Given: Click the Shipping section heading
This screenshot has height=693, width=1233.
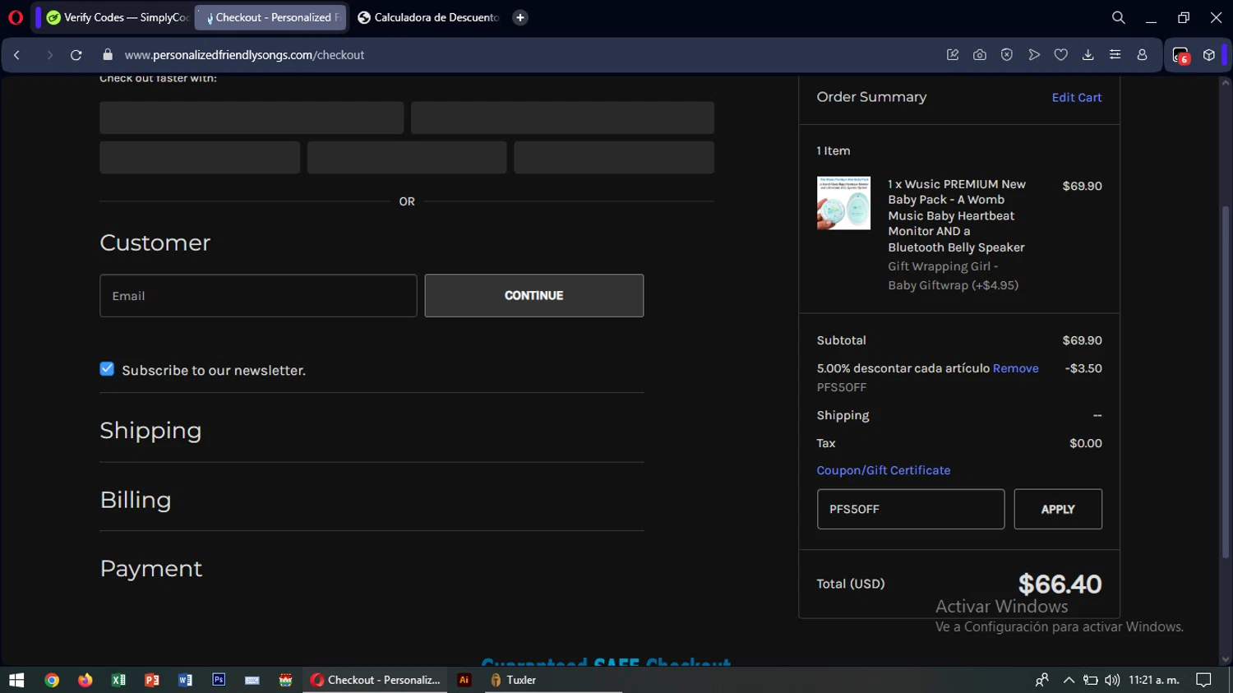Looking at the screenshot, I should click(x=150, y=431).
